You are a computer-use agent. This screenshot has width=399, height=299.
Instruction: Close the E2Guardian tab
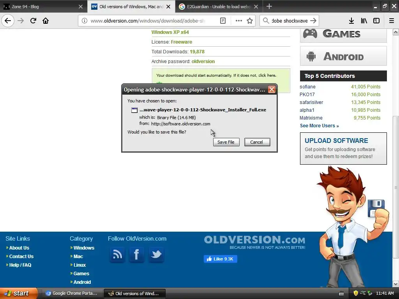pos(256,7)
